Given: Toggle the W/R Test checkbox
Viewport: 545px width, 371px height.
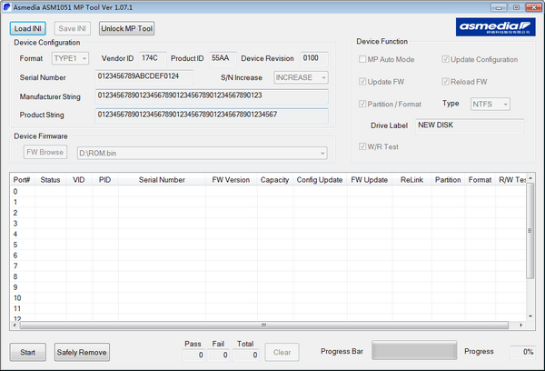Looking at the screenshot, I should [362, 146].
